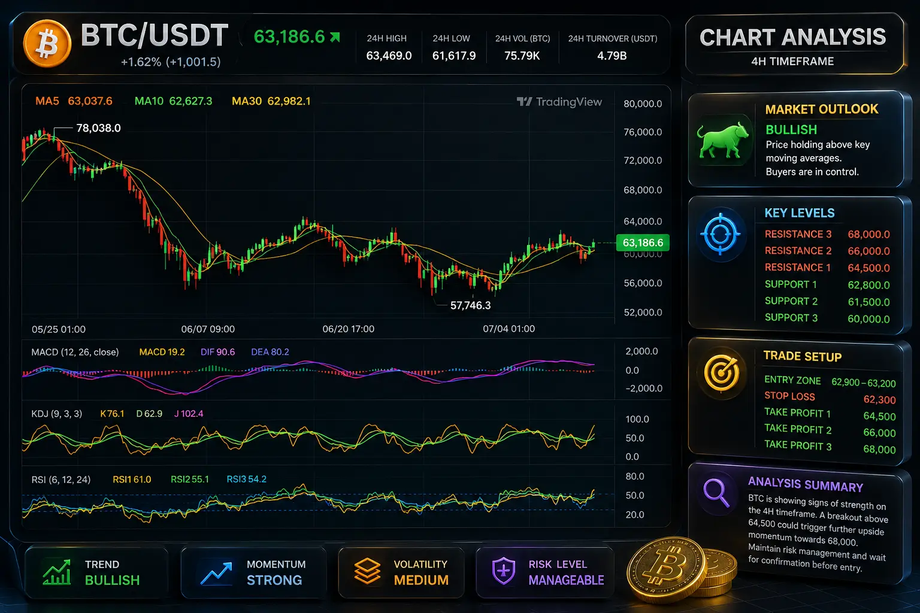
Task: Click the TradingView logo watermark icon
Action: (524, 102)
